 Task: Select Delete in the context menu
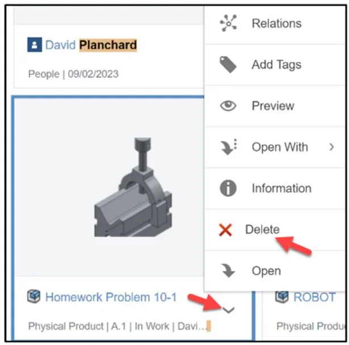(x=262, y=230)
